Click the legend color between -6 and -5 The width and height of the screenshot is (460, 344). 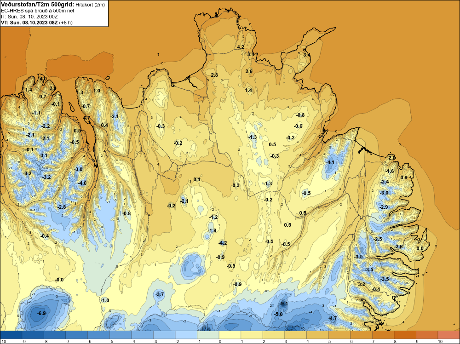click(98, 335)
